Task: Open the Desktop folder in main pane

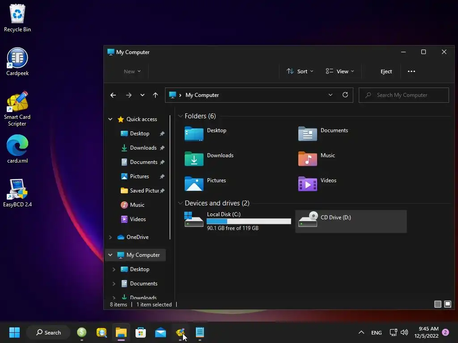Action: click(206, 134)
